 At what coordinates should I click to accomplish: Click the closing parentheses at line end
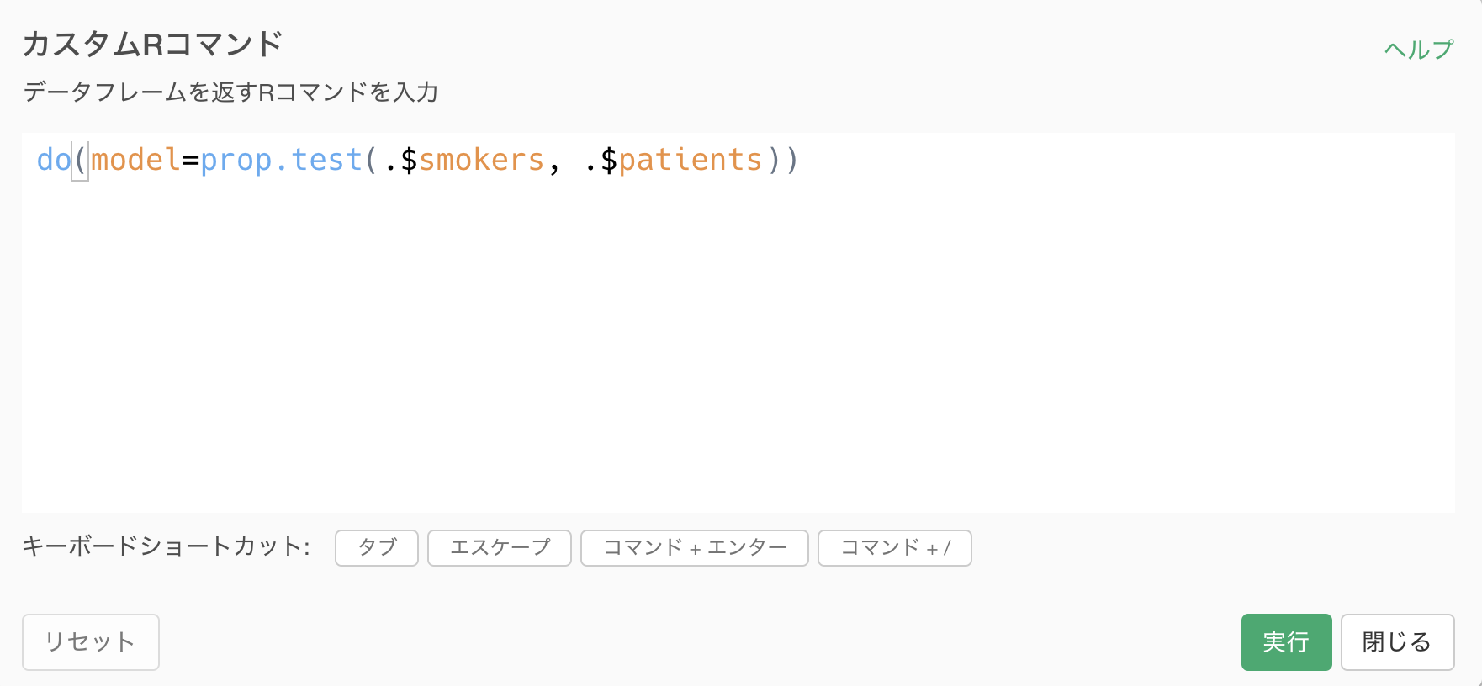(x=783, y=160)
